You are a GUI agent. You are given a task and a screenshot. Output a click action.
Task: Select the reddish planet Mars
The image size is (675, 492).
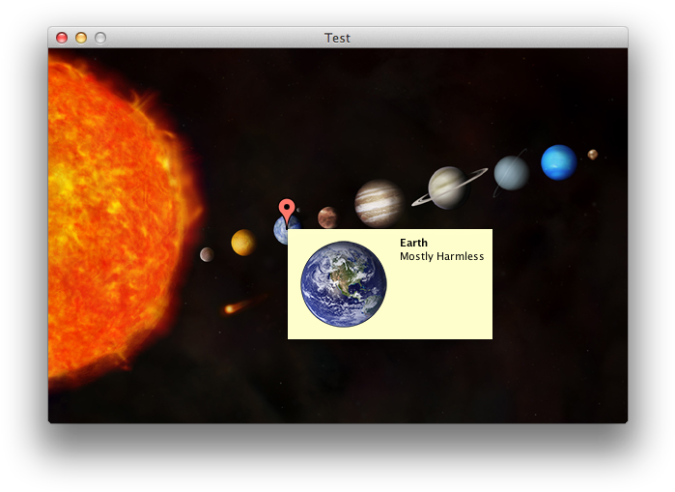tap(327, 217)
